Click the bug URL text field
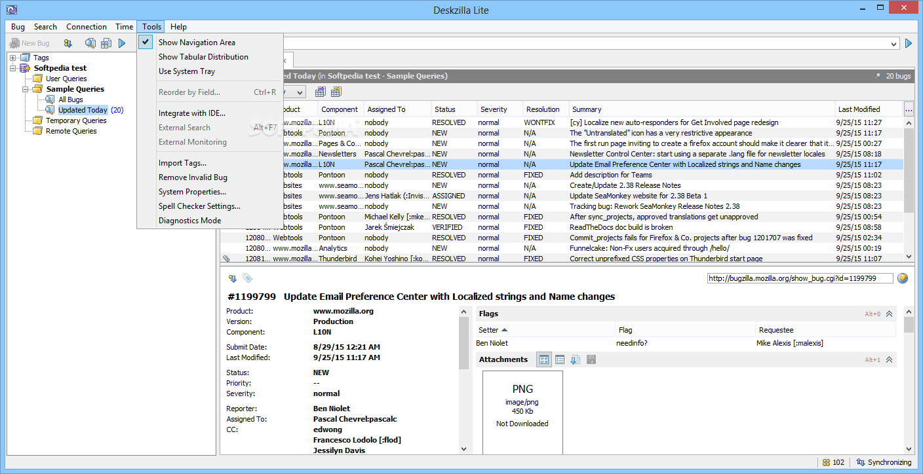Viewport: 923px width, 474px height. click(800, 278)
